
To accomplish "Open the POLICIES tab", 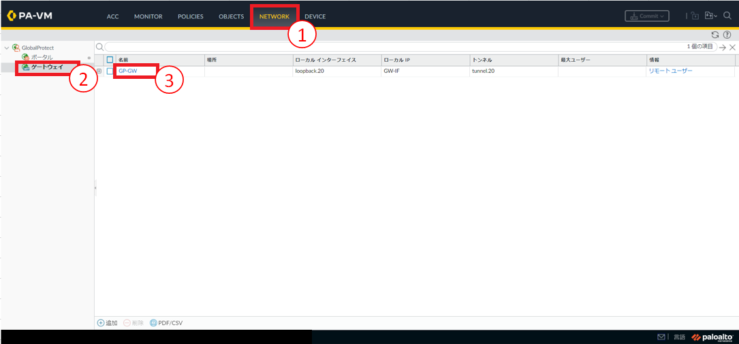I will click(191, 16).
